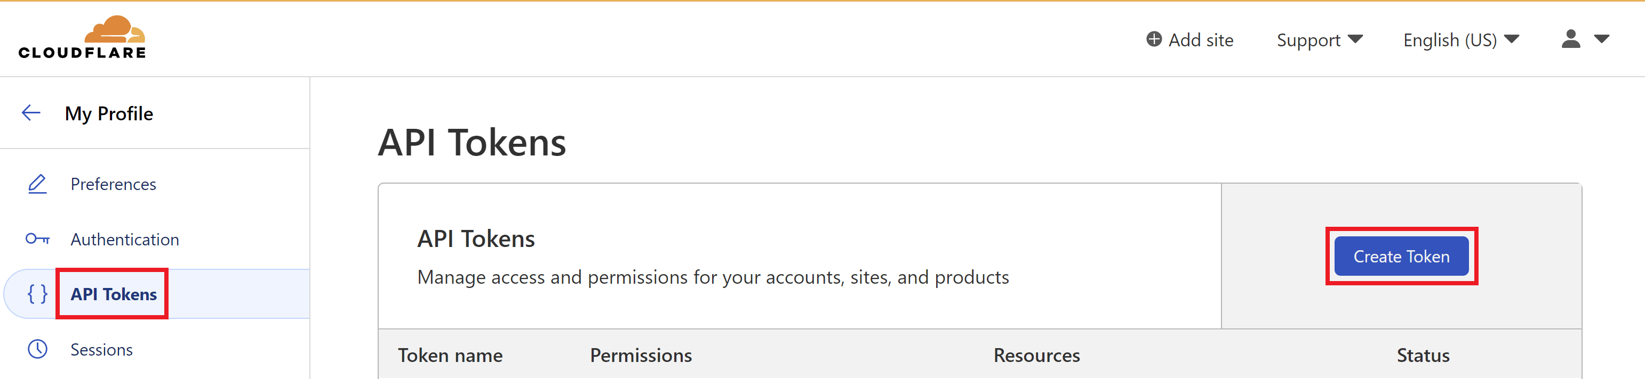Screen dimensions: 1645x379
Task: Click the Create Token button
Action: pos(1401,256)
